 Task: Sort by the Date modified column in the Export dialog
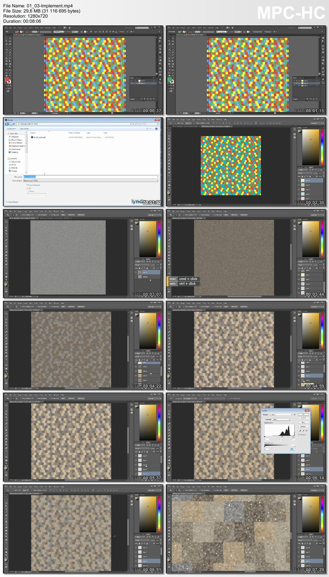pyautogui.click(x=74, y=133)
